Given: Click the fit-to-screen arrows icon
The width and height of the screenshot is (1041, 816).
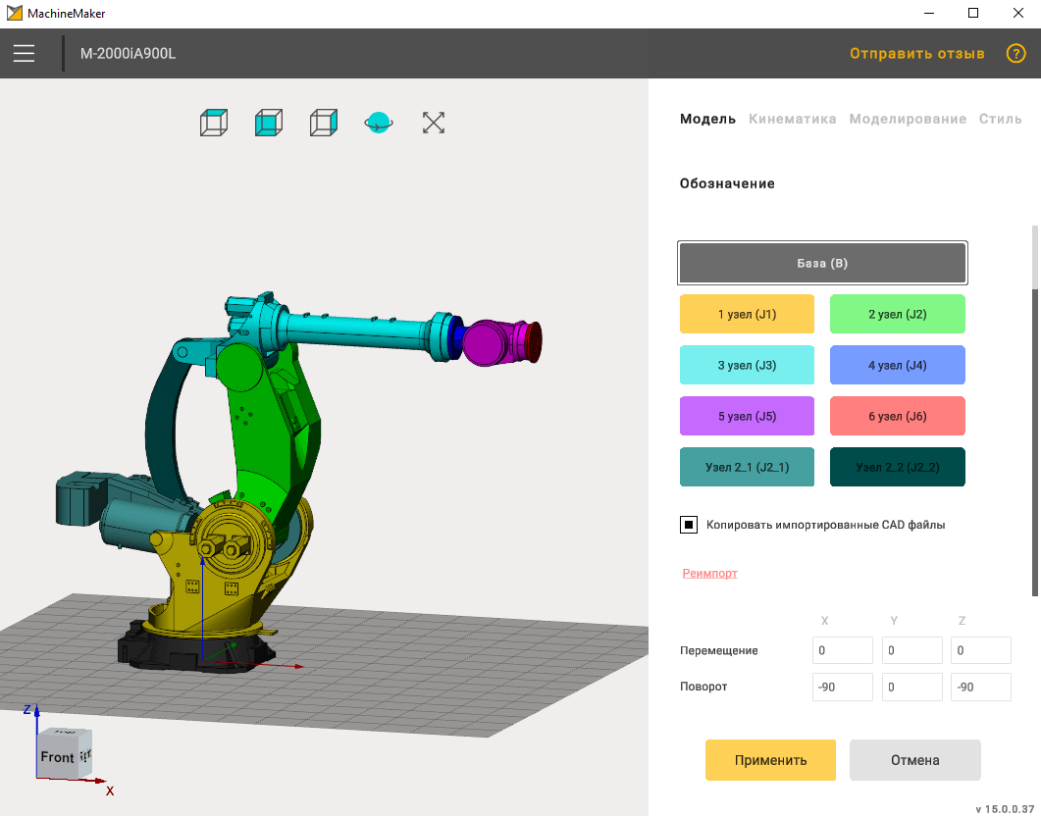Looking at the screenshot, I should [434, 123].
